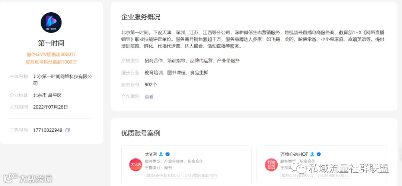Image resolution: width=402 pixels, height=186 pixels.
Task: Click the company description paragraph starting 北京第一时间
Action: (x=253, y=40)
